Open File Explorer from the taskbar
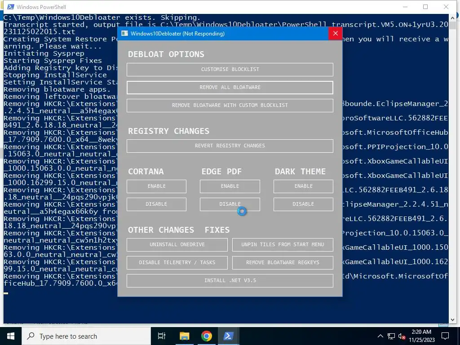Viewport: 460px width, 345px height. tap(185, 336)
